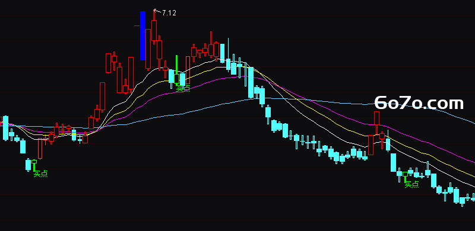The image size is (475, 231).
Task: Select the large cyan candle crossing the averages
Action: coord(251,82)
